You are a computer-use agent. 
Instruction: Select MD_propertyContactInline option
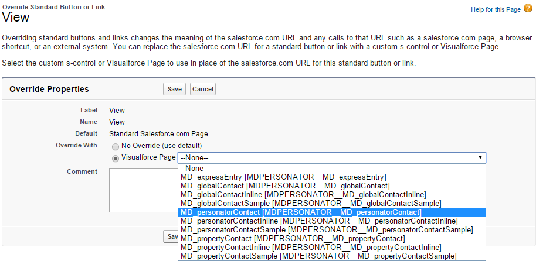(x=311, y=247)
